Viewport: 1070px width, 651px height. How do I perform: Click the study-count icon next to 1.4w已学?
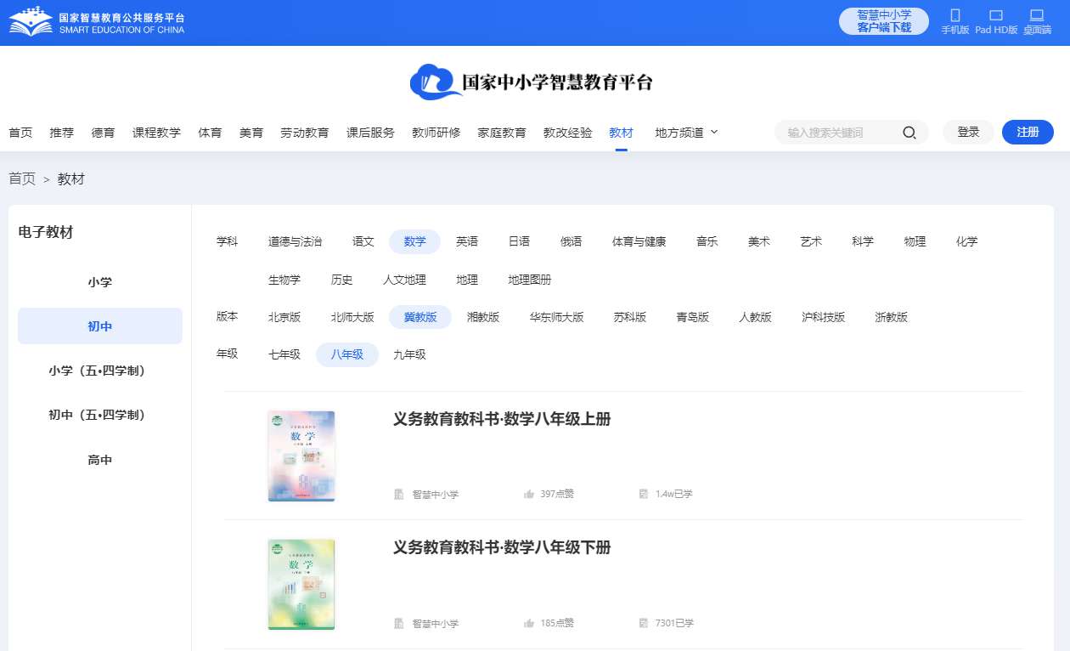644,494
